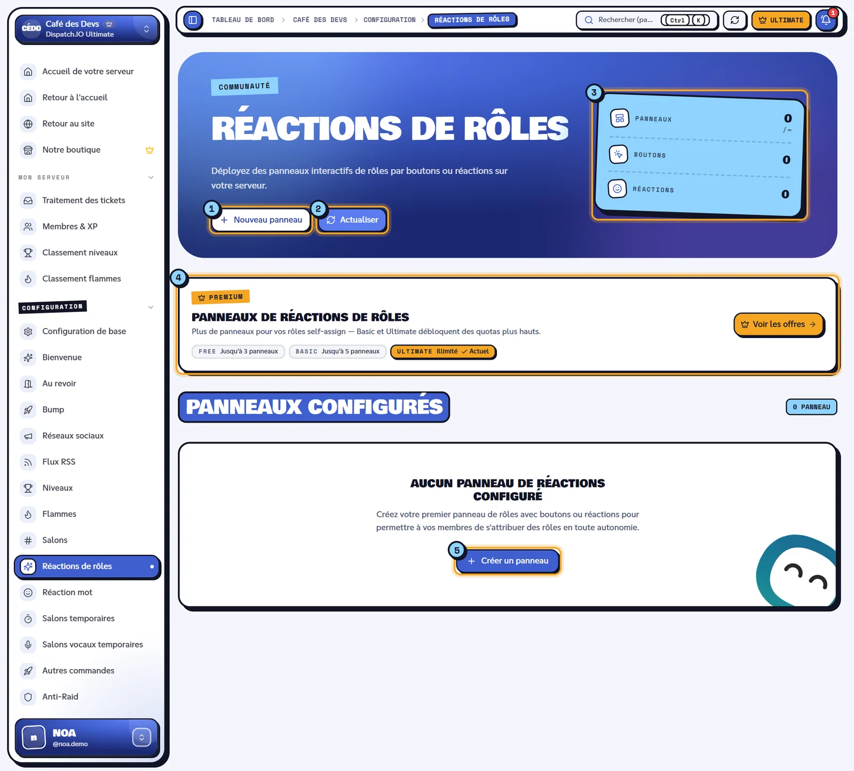
Task: Click the Actualiser button
Action: point(352,220)
